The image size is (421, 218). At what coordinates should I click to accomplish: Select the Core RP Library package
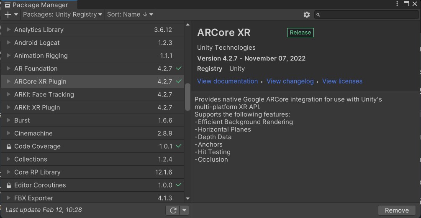92,172
